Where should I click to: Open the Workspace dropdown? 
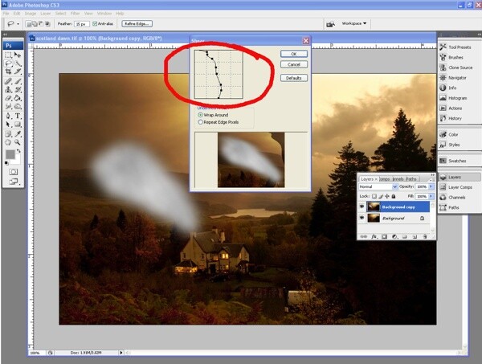pos(354,23)
